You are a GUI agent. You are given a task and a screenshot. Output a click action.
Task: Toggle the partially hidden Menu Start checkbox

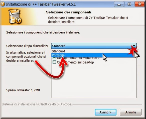54,58
